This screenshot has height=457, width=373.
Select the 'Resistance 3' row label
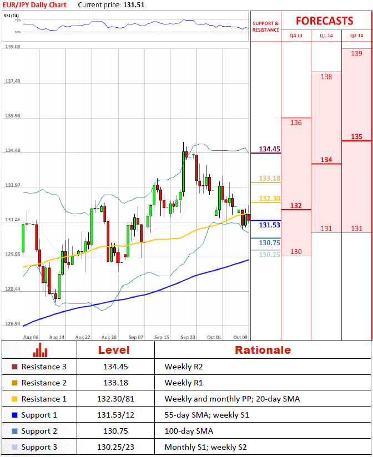pos(44,367)
